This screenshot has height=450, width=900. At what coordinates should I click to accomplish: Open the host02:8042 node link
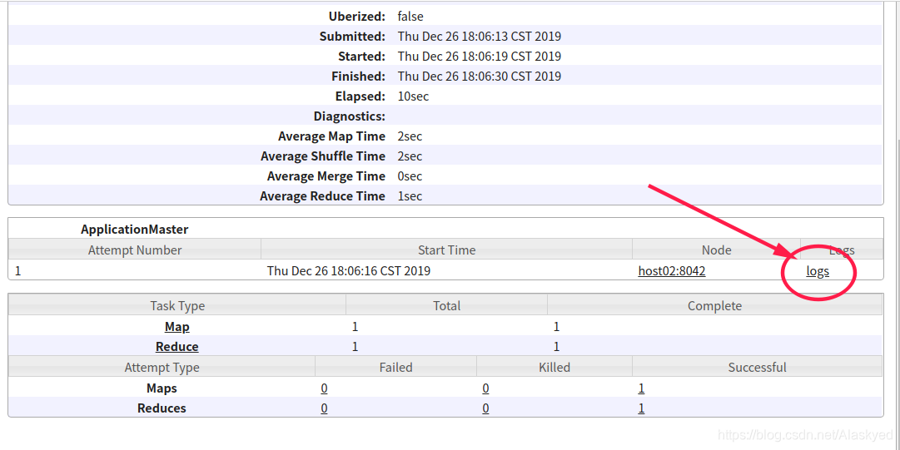pyautogui.click(x=672, y=271)
